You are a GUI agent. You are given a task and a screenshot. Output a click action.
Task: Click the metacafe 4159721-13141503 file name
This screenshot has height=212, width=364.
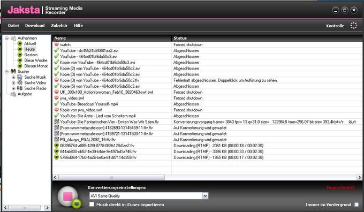pos(107,133)
